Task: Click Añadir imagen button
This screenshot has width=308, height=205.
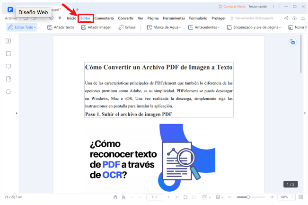Action: click(x=96, y=27)
